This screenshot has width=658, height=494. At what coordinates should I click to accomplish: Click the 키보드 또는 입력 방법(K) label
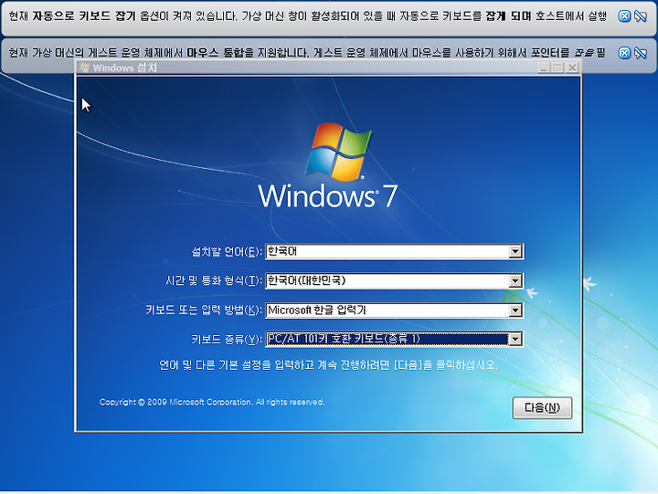coord(204,310)
